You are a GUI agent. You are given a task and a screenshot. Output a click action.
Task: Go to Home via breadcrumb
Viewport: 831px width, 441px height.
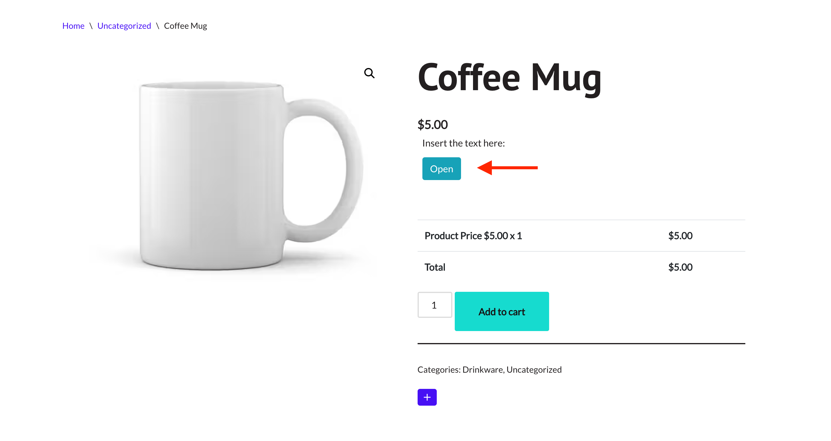coord(73,26)
